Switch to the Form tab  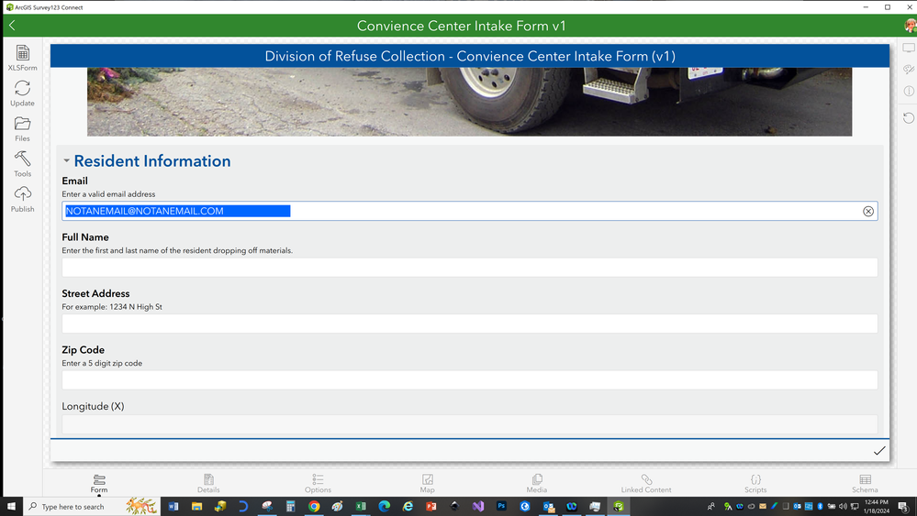click(99, 484)
